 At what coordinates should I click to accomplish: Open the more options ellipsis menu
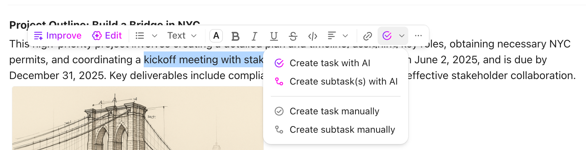pos(418,36)
